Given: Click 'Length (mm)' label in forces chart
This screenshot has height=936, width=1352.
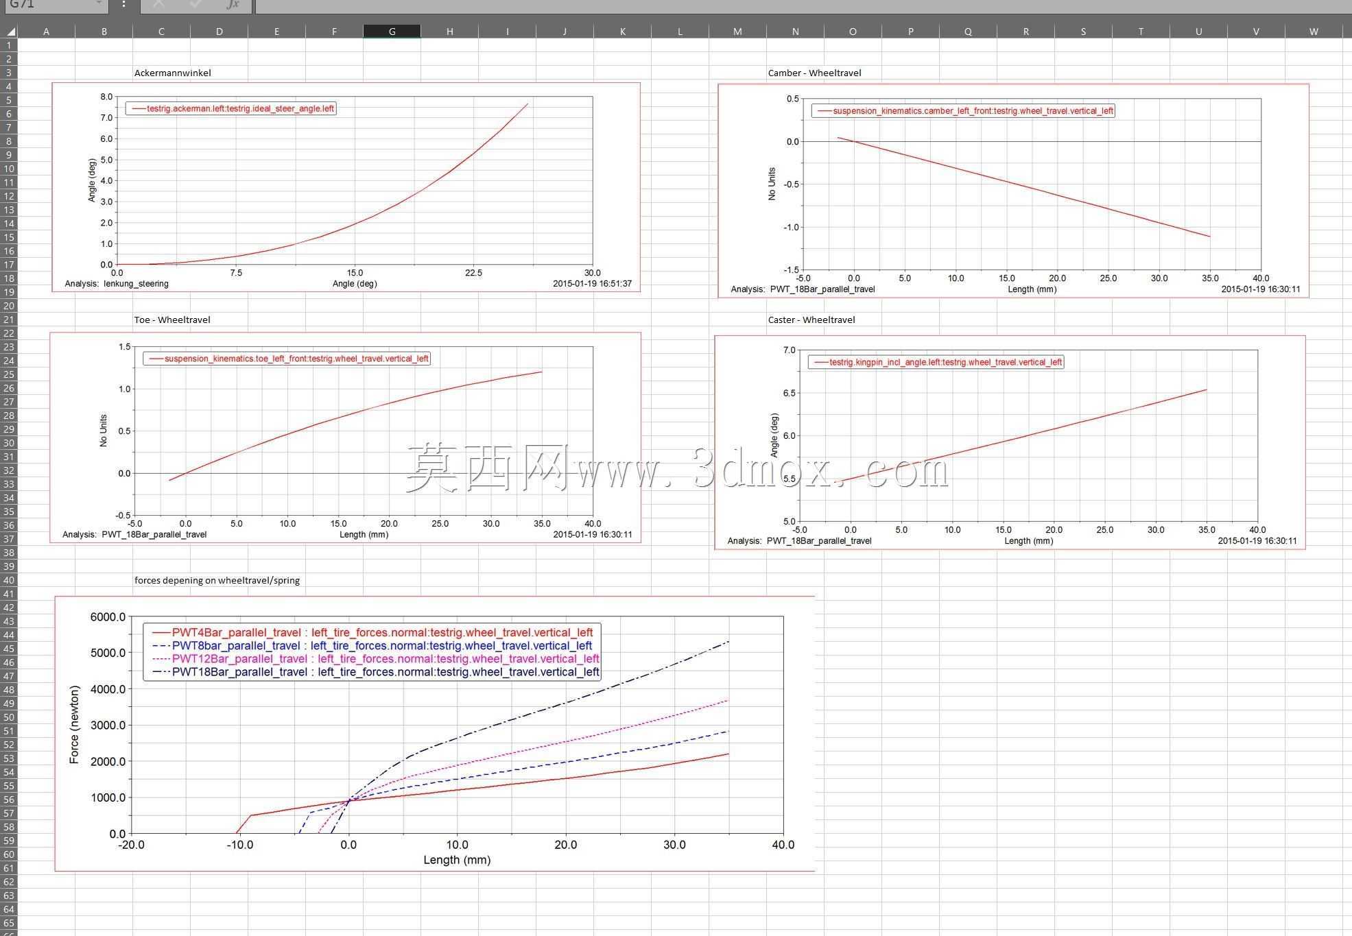Looking at the screenshot, I should (x=457, y=859).
